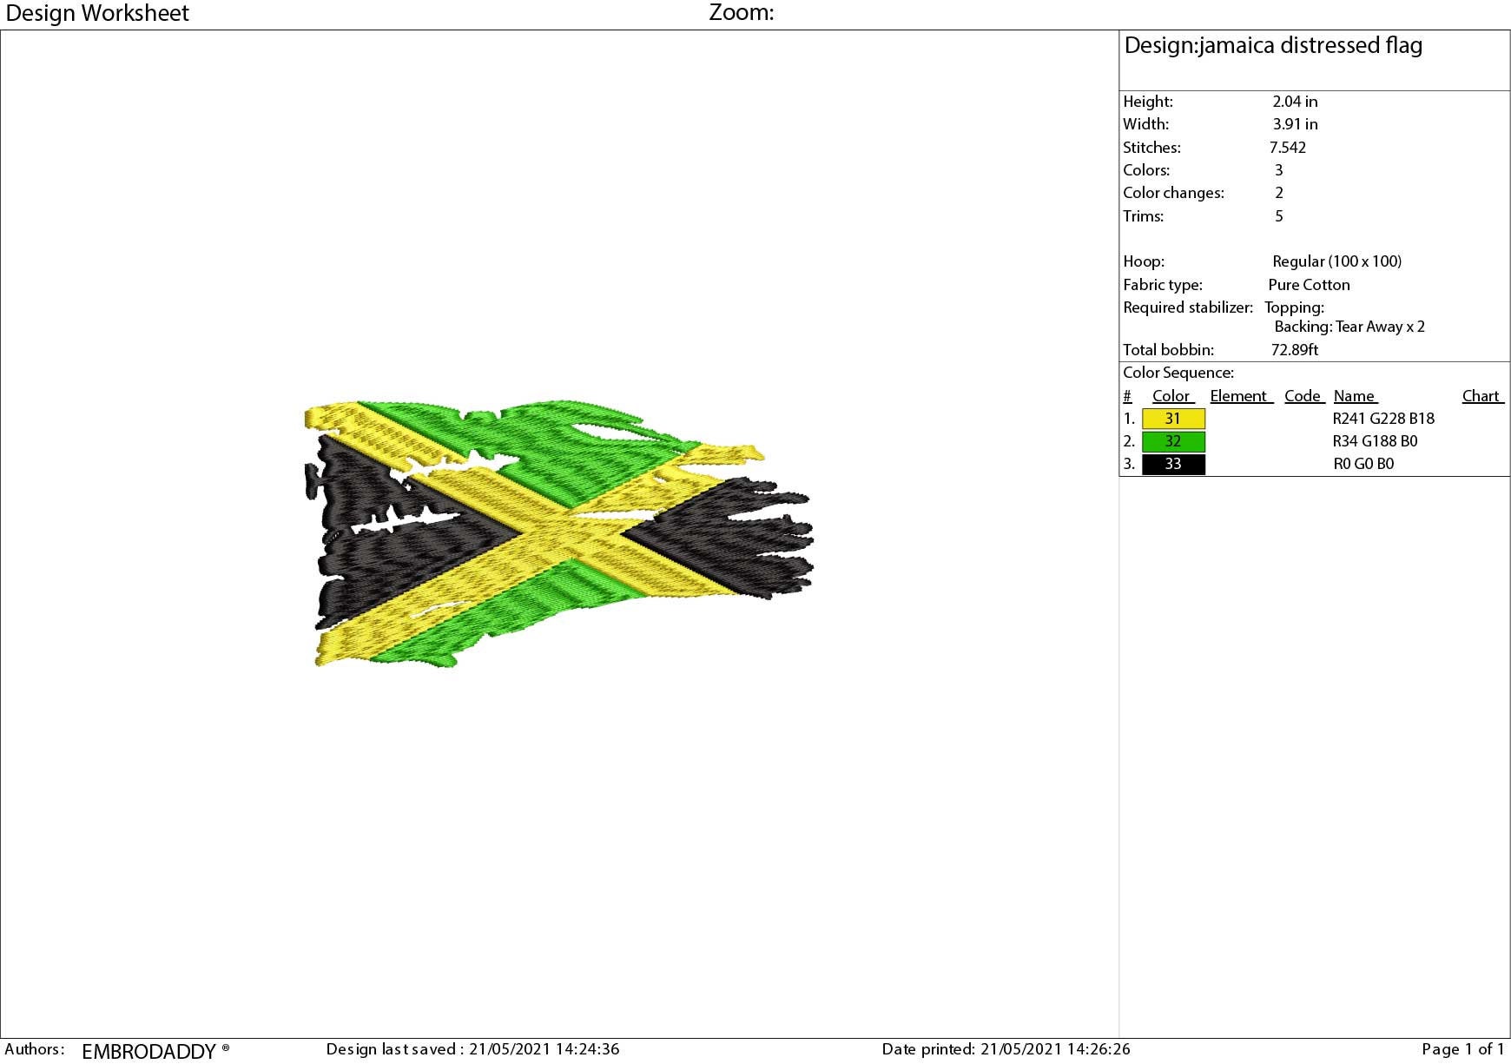Click the Width value 3.91 in
1511x1064 pixels.
[1295, 124]
